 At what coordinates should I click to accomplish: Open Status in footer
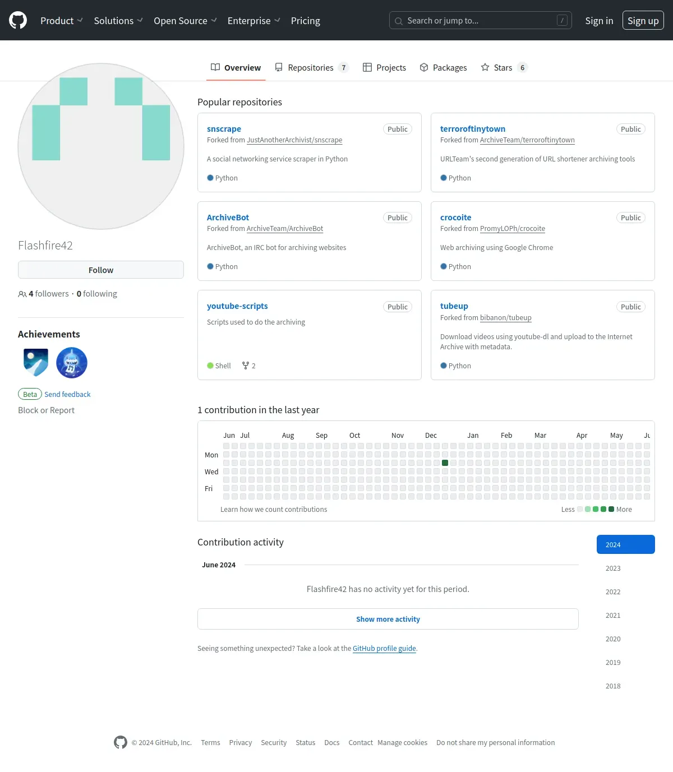(x=306, y=742)
